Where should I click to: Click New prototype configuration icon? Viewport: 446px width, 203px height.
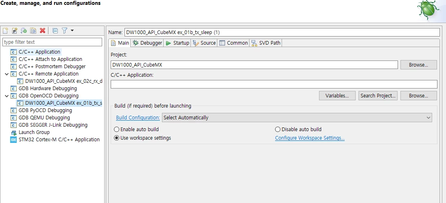(15, 30)
